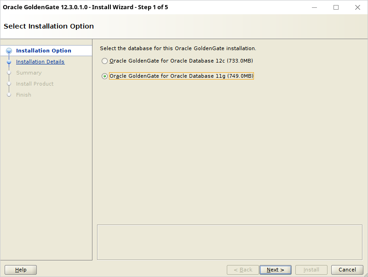Click the Summary step label
368x277 pixels.
pos(29,73)
